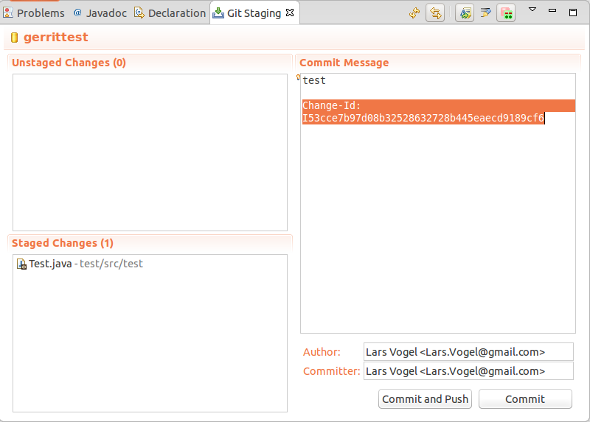Toggle Link with Editor and Selection
This screenshot has width=590, height=422.
point(435,13)
